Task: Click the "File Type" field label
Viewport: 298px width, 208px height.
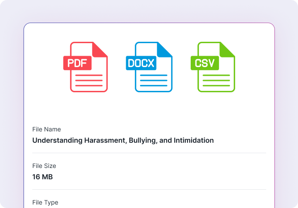Action: coord(45,202)
